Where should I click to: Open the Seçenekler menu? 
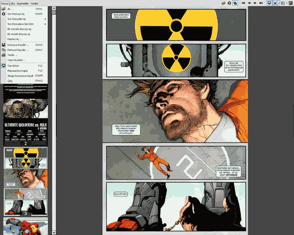[23, 3]
